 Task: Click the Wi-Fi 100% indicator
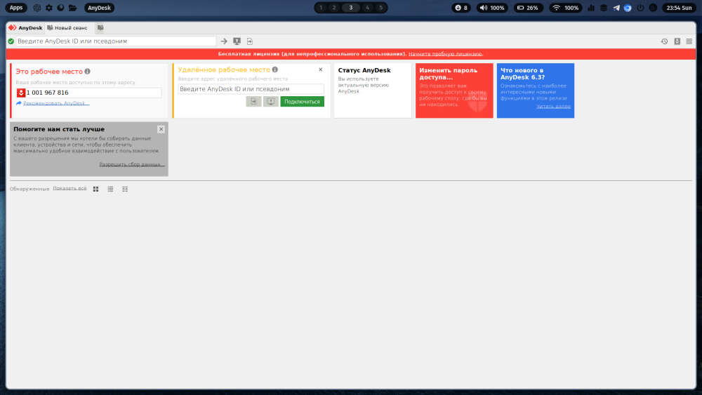pos(565,8)
